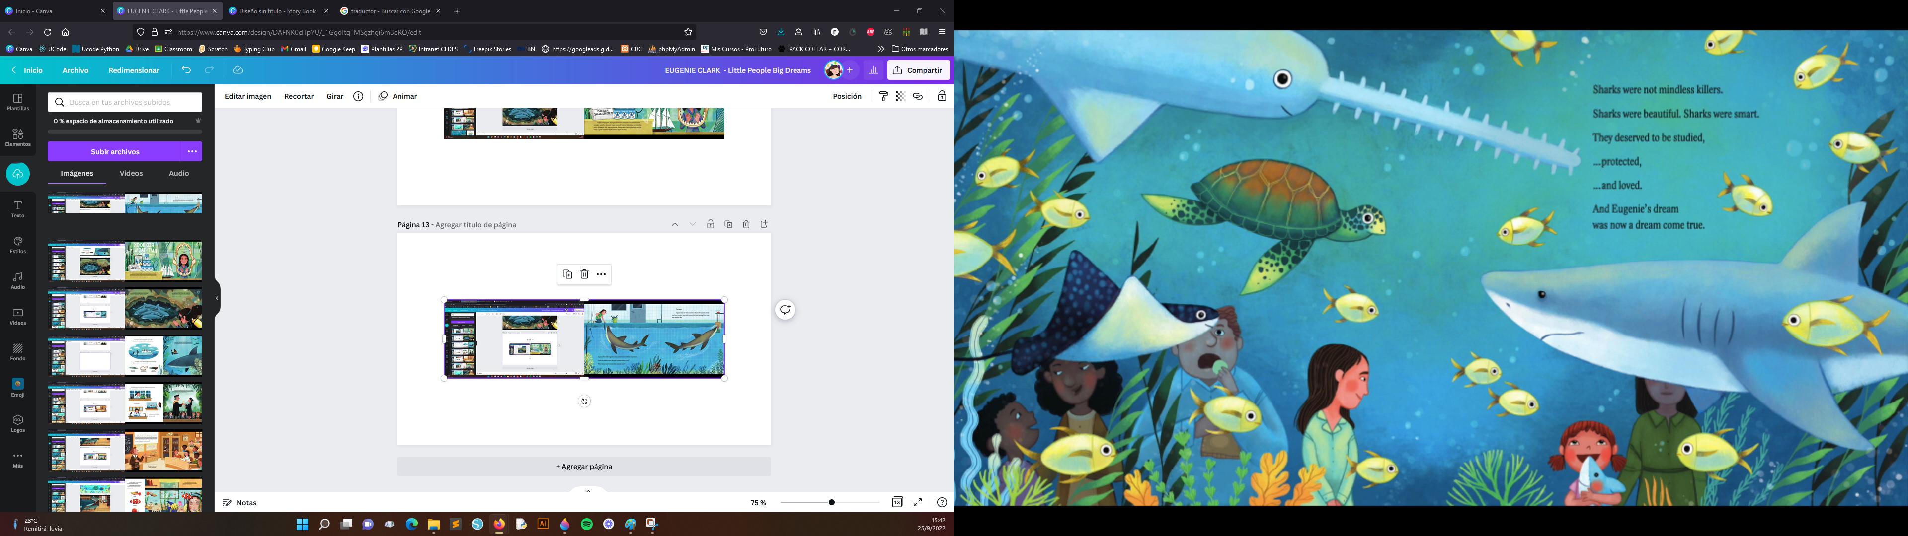Open the help question mark icon
This screenshot has width=1908, height=536.
(942, 502)
